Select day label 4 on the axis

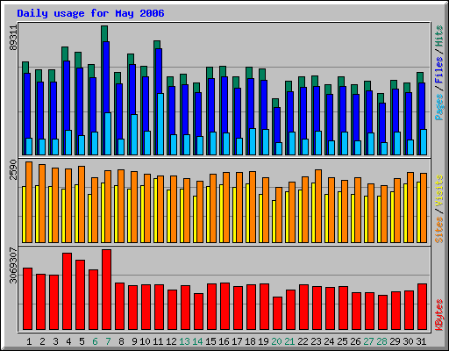[68, 341]
